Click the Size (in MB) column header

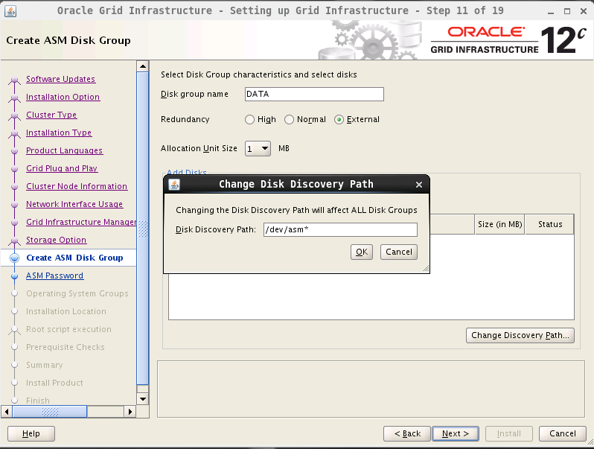click(x=499, y=224)
